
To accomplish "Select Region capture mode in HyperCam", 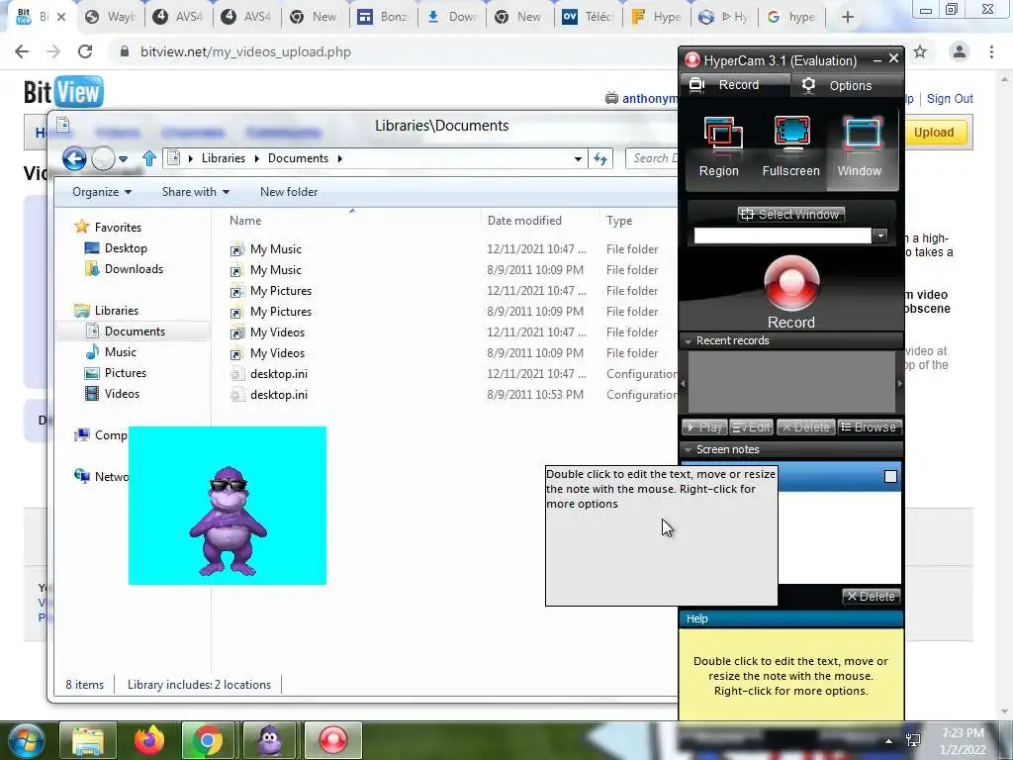I will (719, 147).
